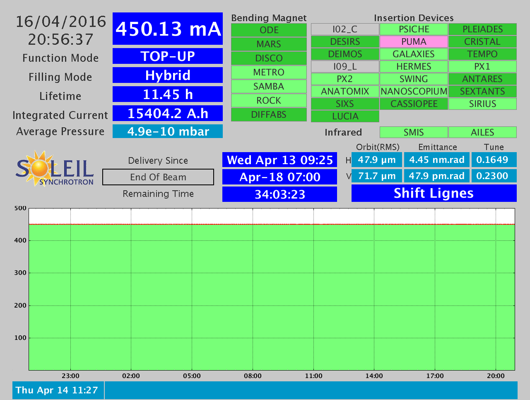Open the PLEIADES beamline indicator
Image resolution: width=530 pixels, height=400 pixels.
click(482, 29)
